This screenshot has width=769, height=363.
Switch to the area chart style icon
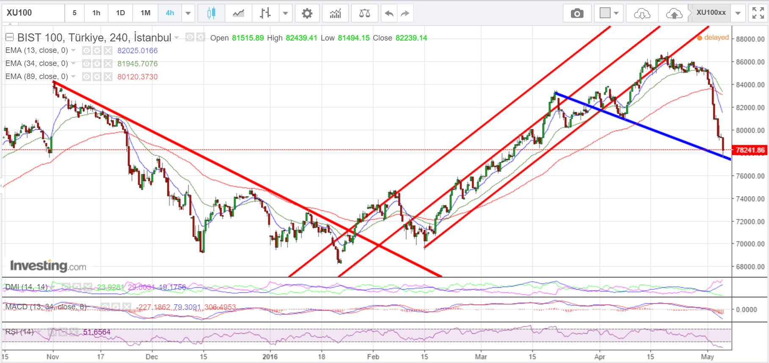(238, 13)
